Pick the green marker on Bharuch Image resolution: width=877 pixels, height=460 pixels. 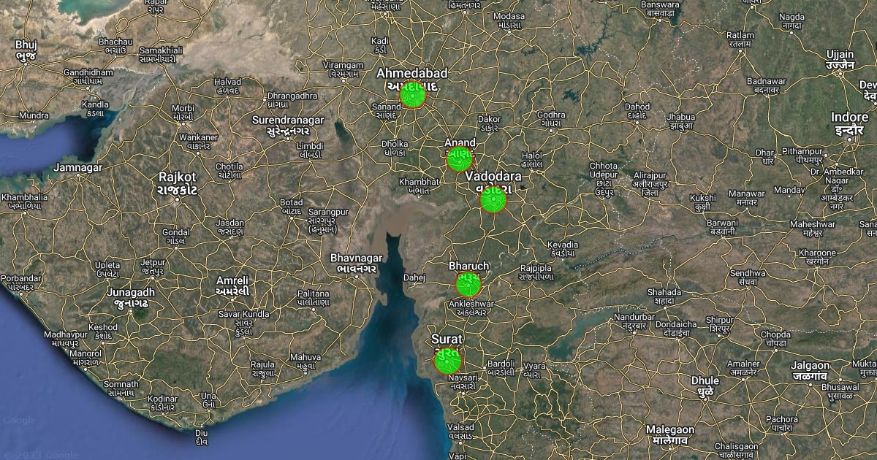coord(468,284)
